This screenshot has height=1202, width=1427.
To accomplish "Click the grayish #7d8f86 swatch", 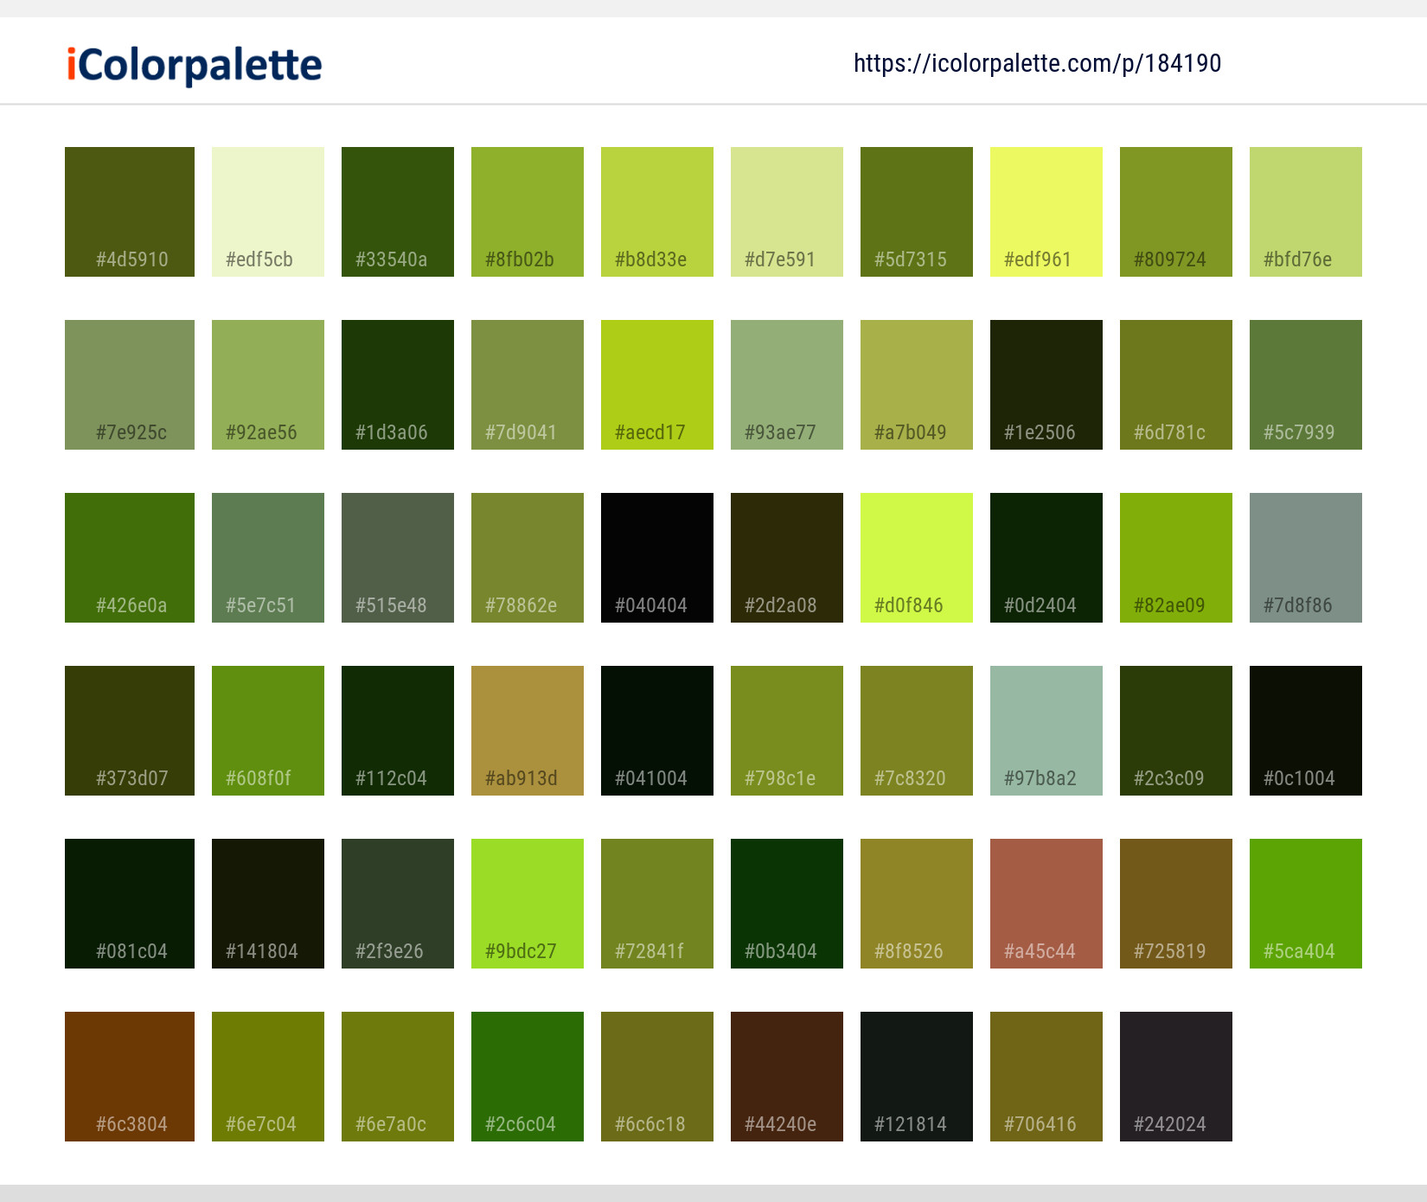I will [1306, 558].
